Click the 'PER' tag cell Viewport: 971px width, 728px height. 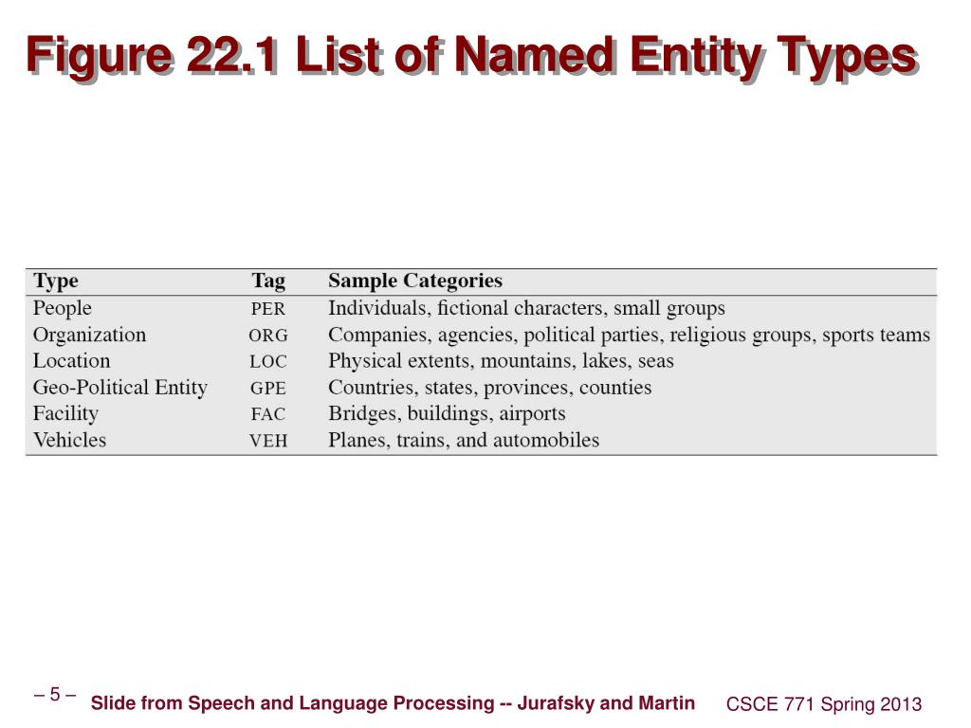tap(268, 309)
